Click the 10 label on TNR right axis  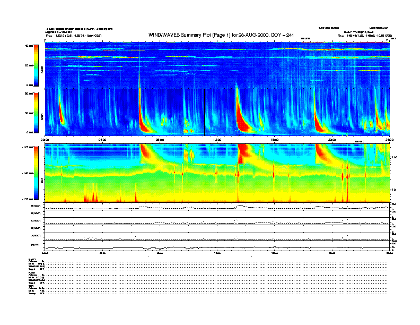pos(393,190)
